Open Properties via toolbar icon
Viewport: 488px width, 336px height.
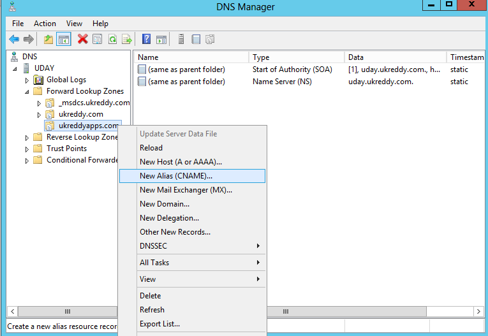(98, 39)
